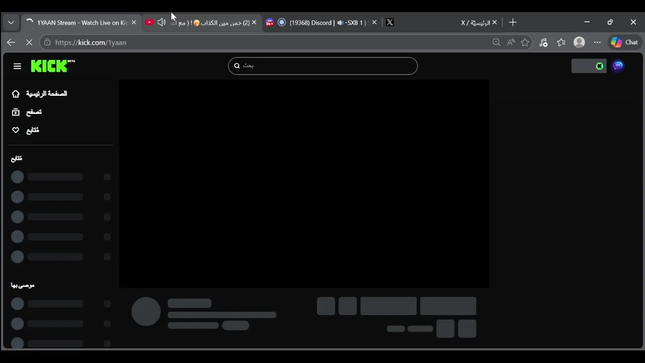Close the YouTube tab
The width and height of the screenshot is (645, 363).
tap(254, 22)
